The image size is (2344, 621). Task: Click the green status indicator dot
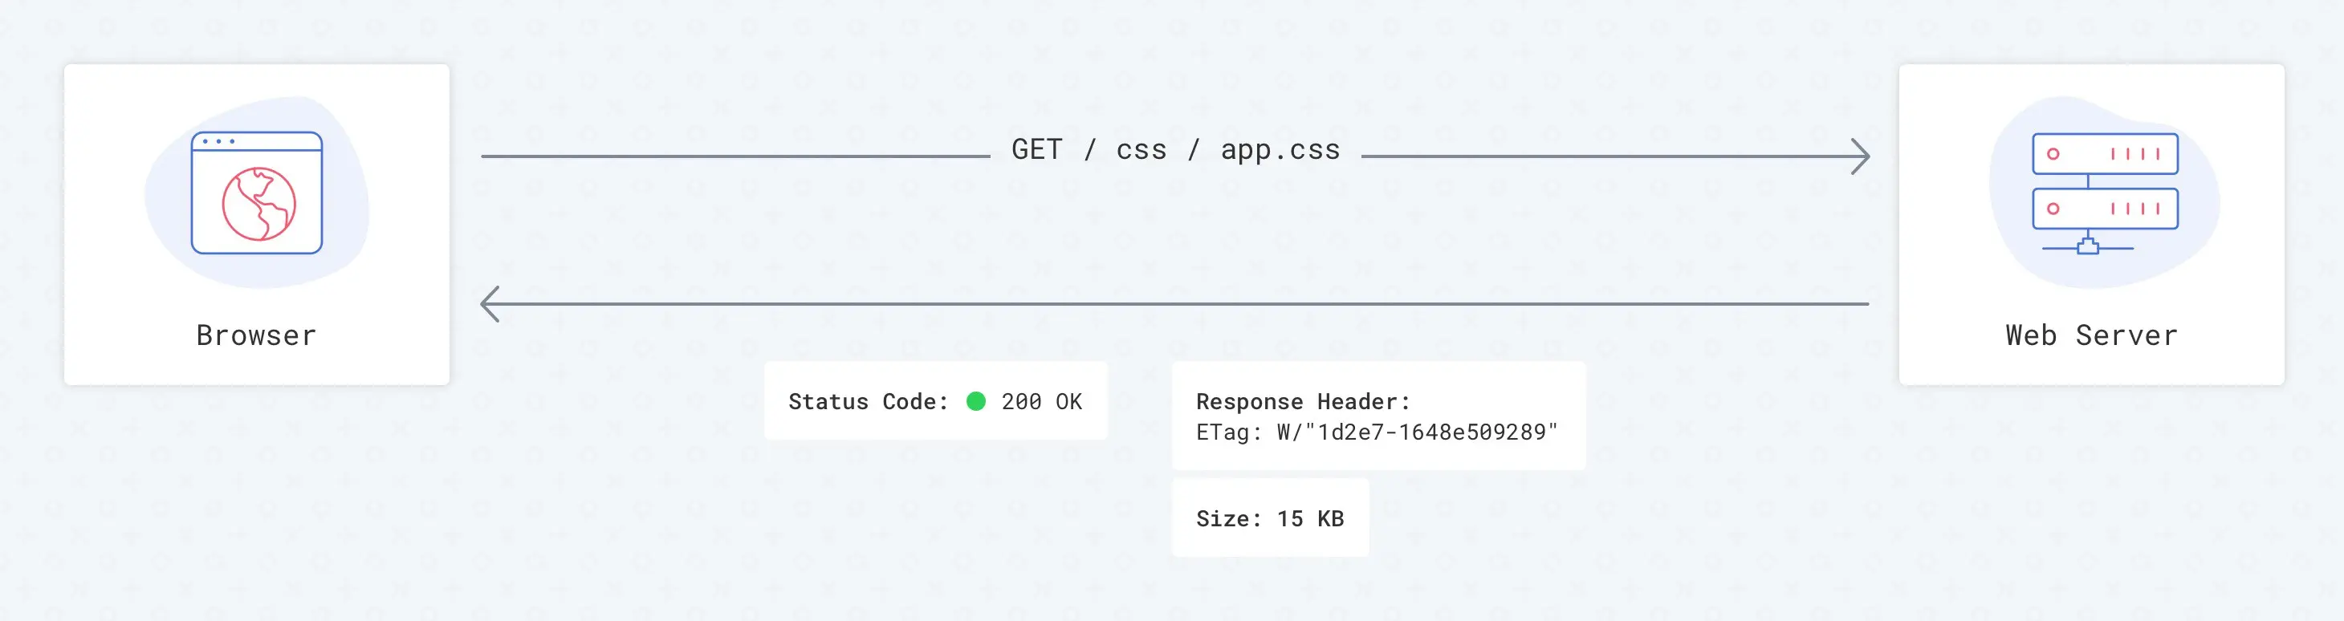tap(975, 401)
